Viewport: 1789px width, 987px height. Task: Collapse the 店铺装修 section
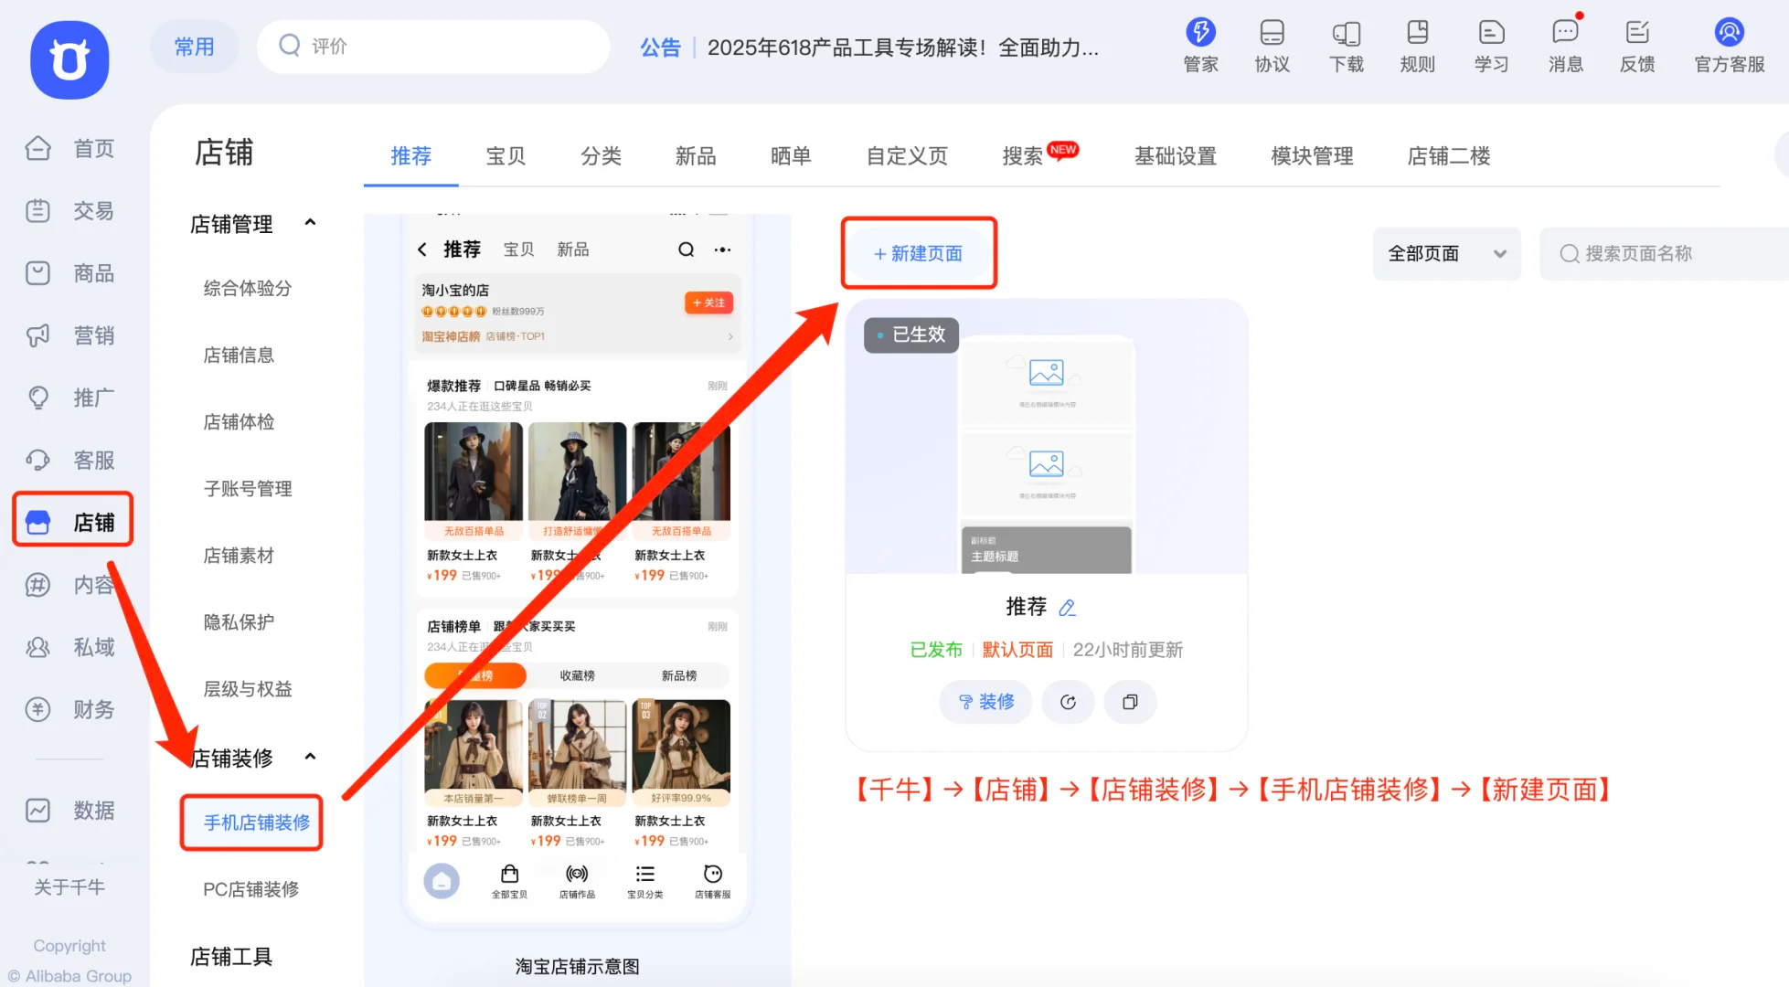(x=310, y=757)
